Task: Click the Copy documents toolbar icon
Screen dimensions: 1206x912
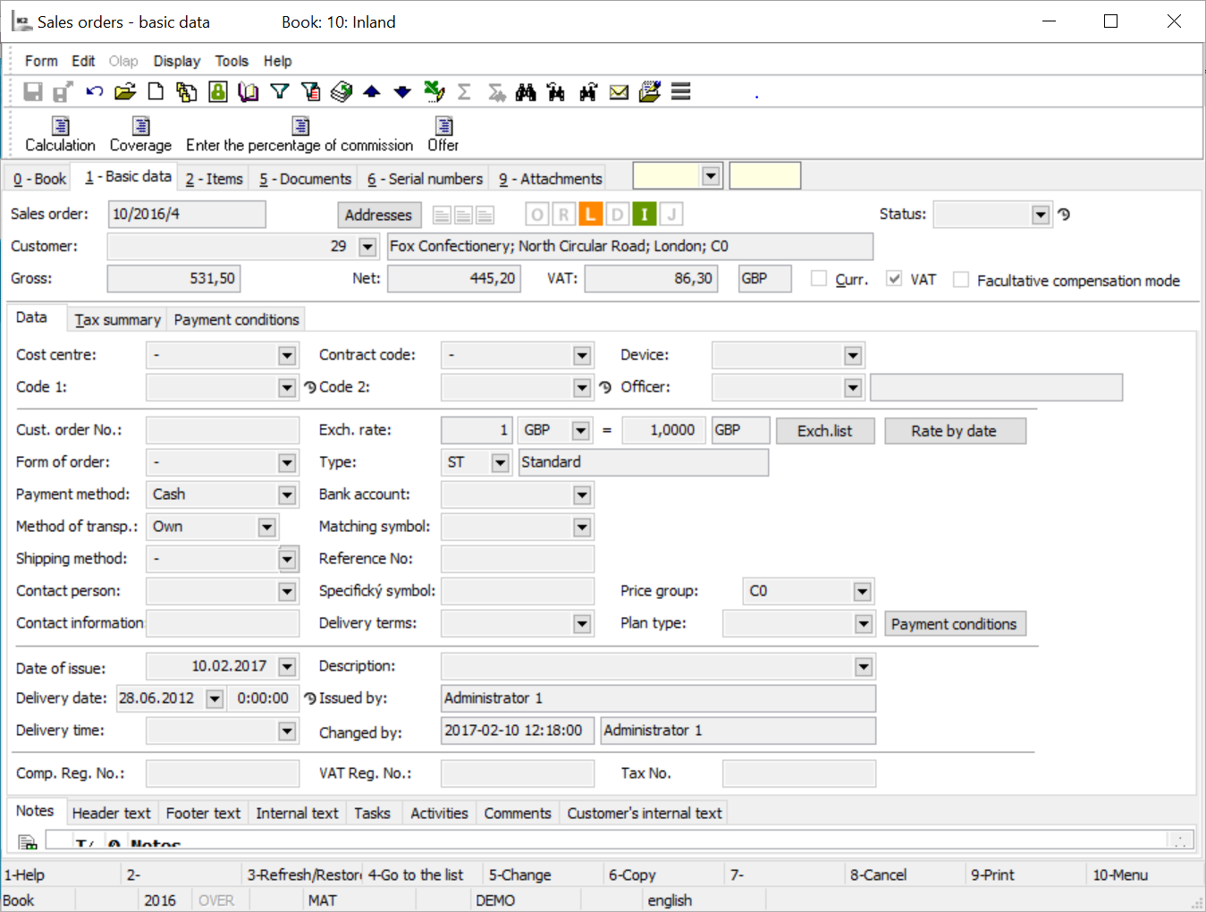Action: (x=187, y=91)
